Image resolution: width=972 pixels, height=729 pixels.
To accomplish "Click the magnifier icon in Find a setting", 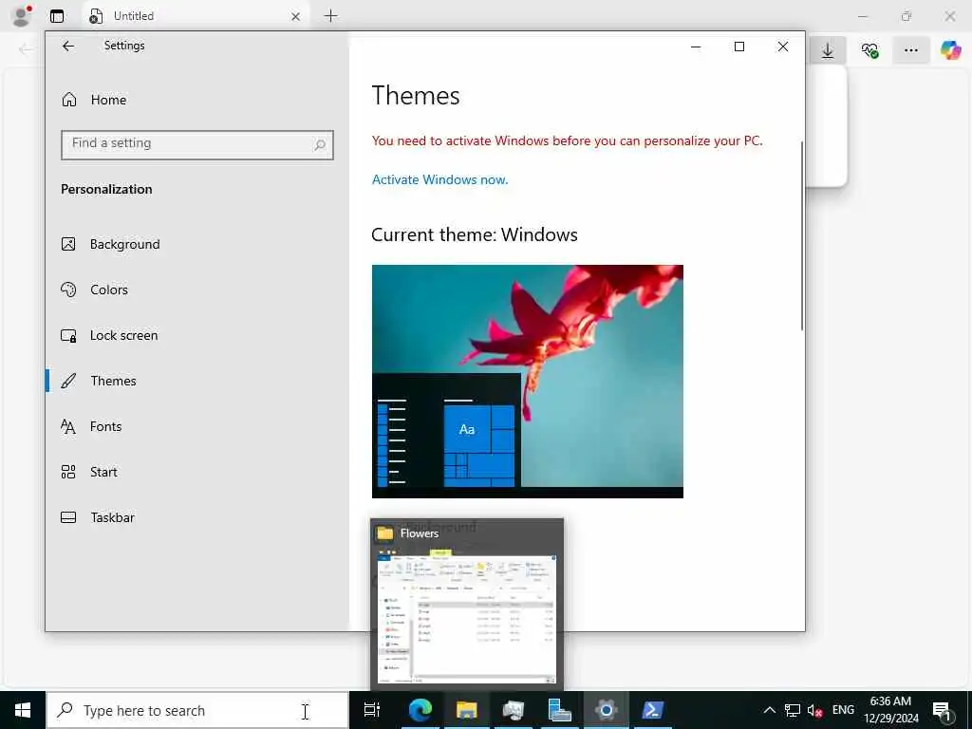I will pyautogui.click(x=320, y=144).
